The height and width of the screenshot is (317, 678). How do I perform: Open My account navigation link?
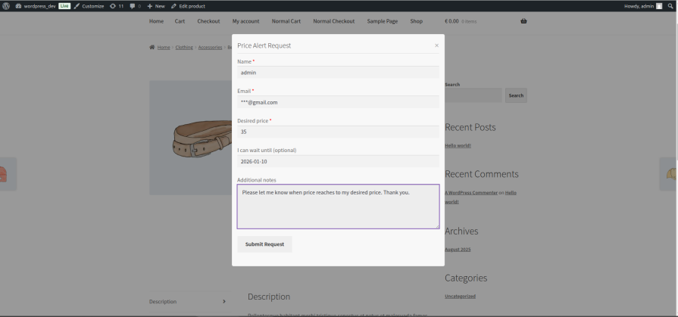click(x=246, y=21)
